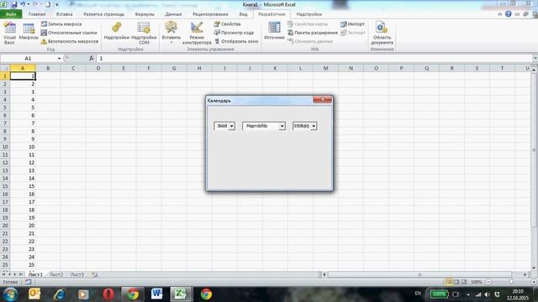
Task: Click the Select All corner button
Action: click(5, 68)
